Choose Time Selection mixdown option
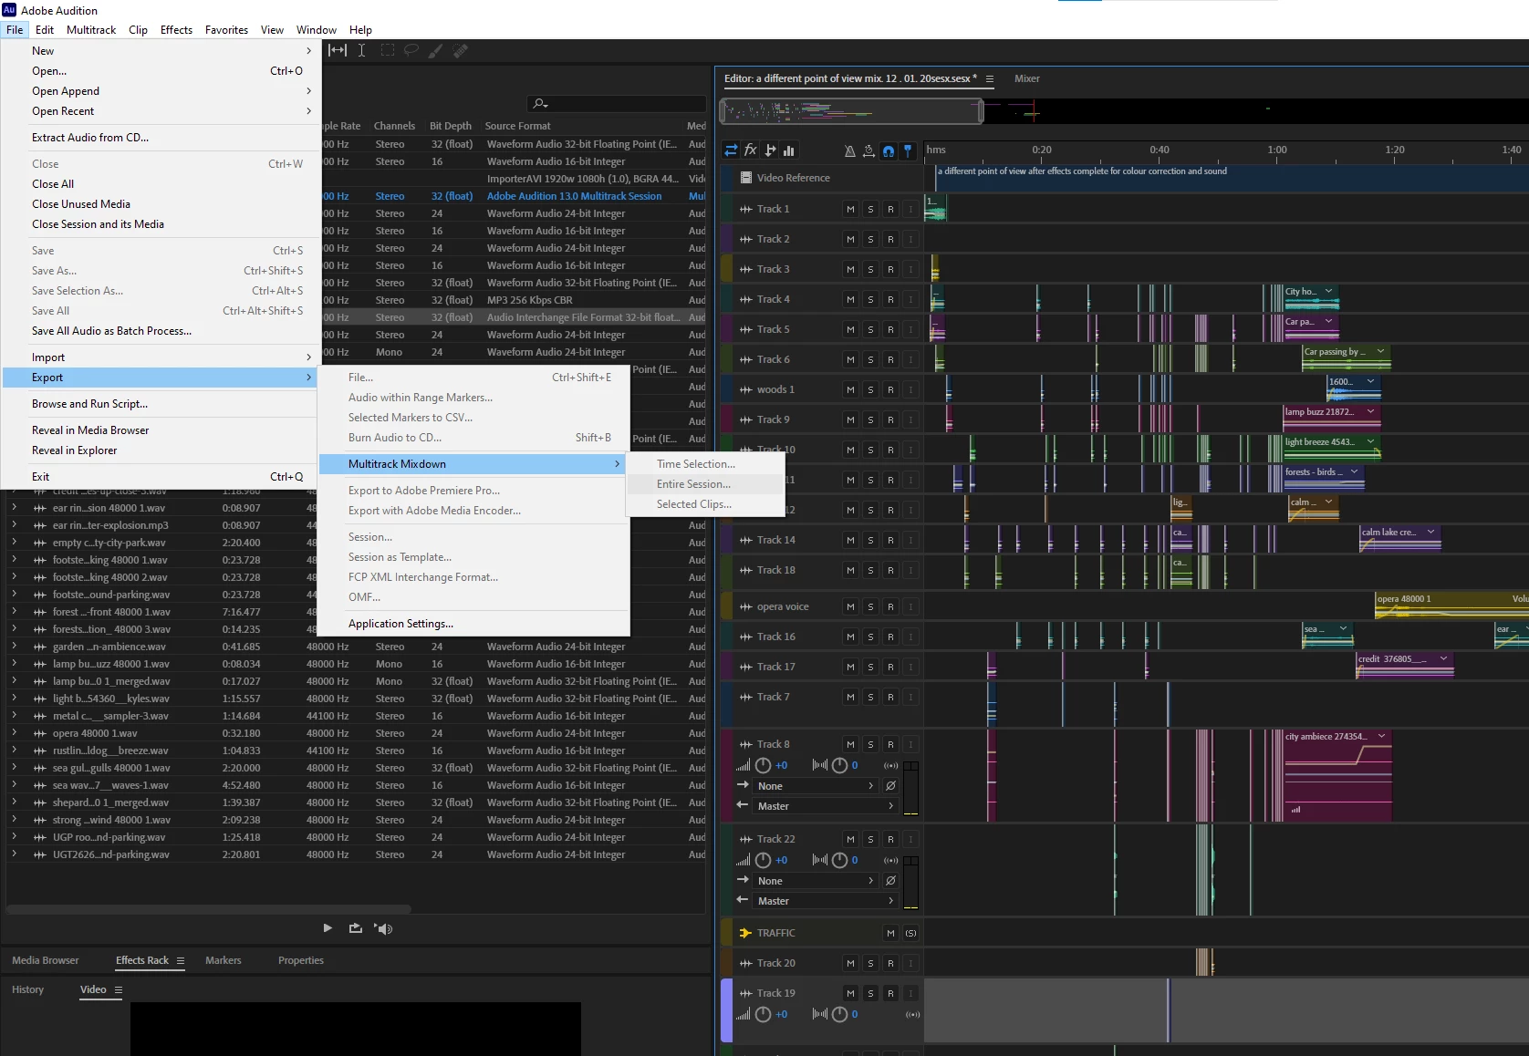 click(x=705, y=464)
